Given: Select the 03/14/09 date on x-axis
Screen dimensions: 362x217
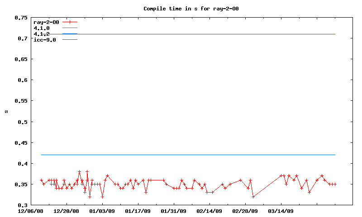Looking at the screenshot, I should click(281, 211).
